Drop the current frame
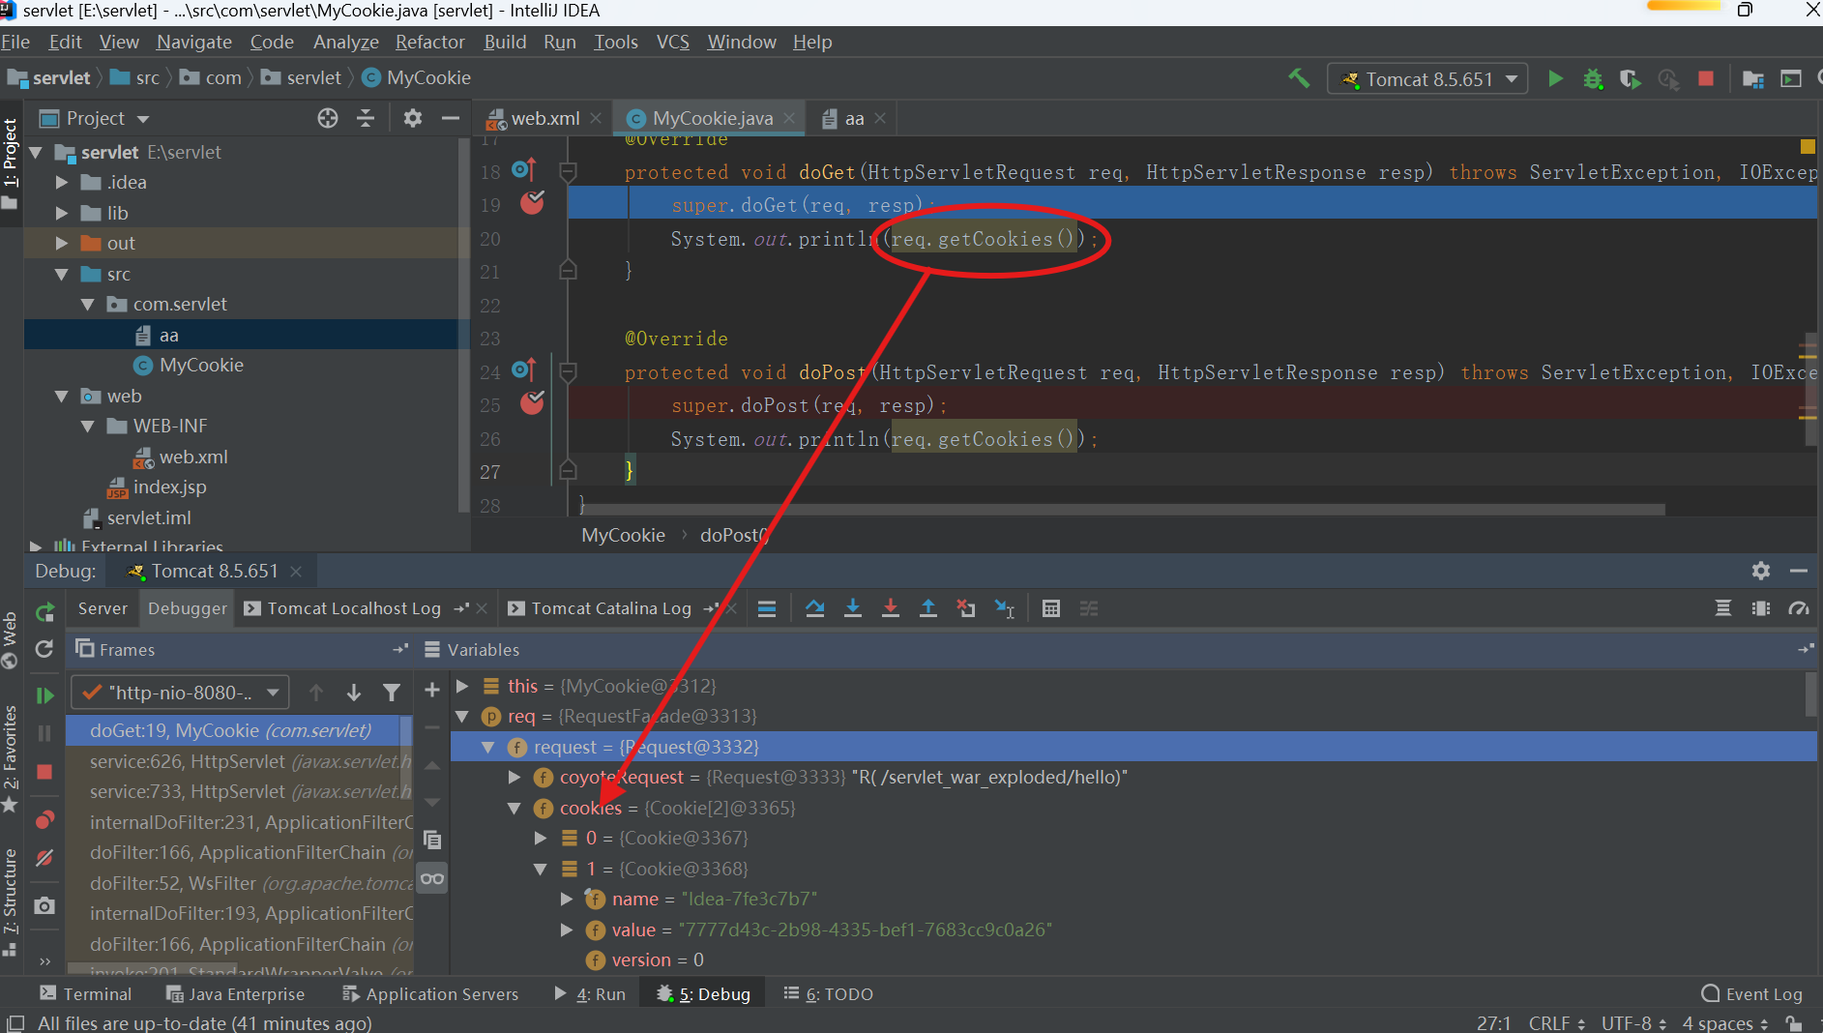This screenshot has width=1823, height=1033. point(966,608)
